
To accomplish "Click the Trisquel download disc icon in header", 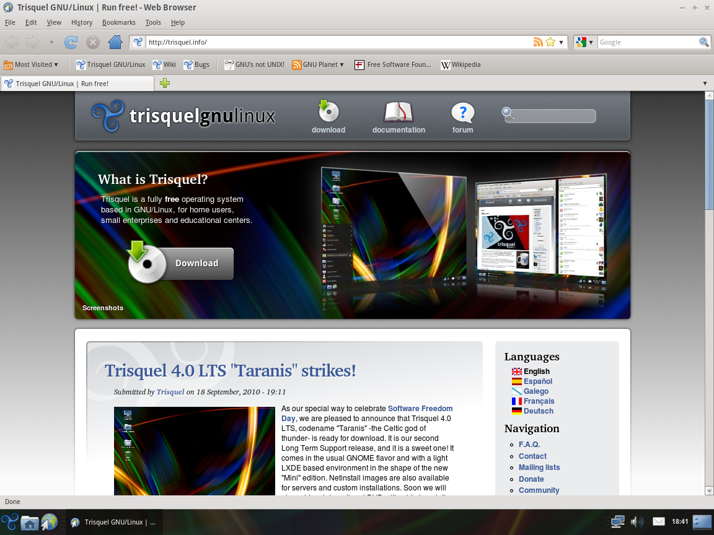I will pos(328,111).
